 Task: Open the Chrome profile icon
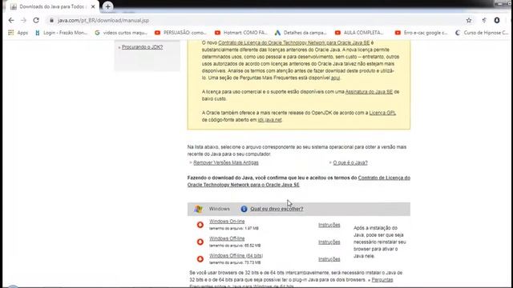pos(497,20)
